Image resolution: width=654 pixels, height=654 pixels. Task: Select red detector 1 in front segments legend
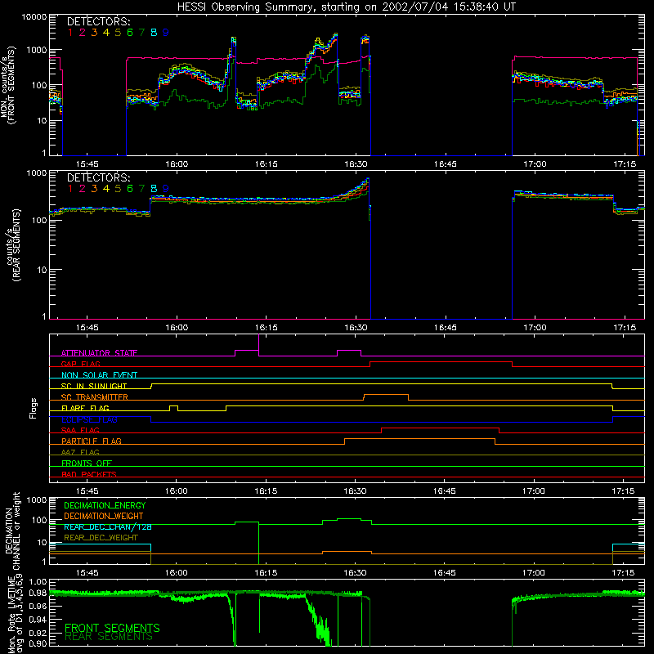(70, 33)
